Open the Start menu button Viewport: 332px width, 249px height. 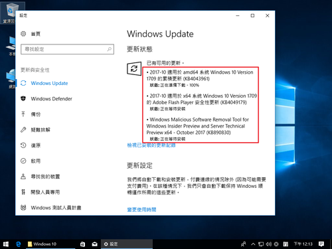point(6,244)
